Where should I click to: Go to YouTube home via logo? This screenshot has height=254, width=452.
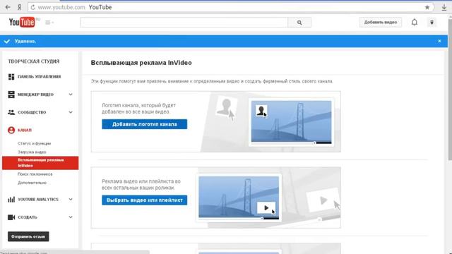coord(22,22)
